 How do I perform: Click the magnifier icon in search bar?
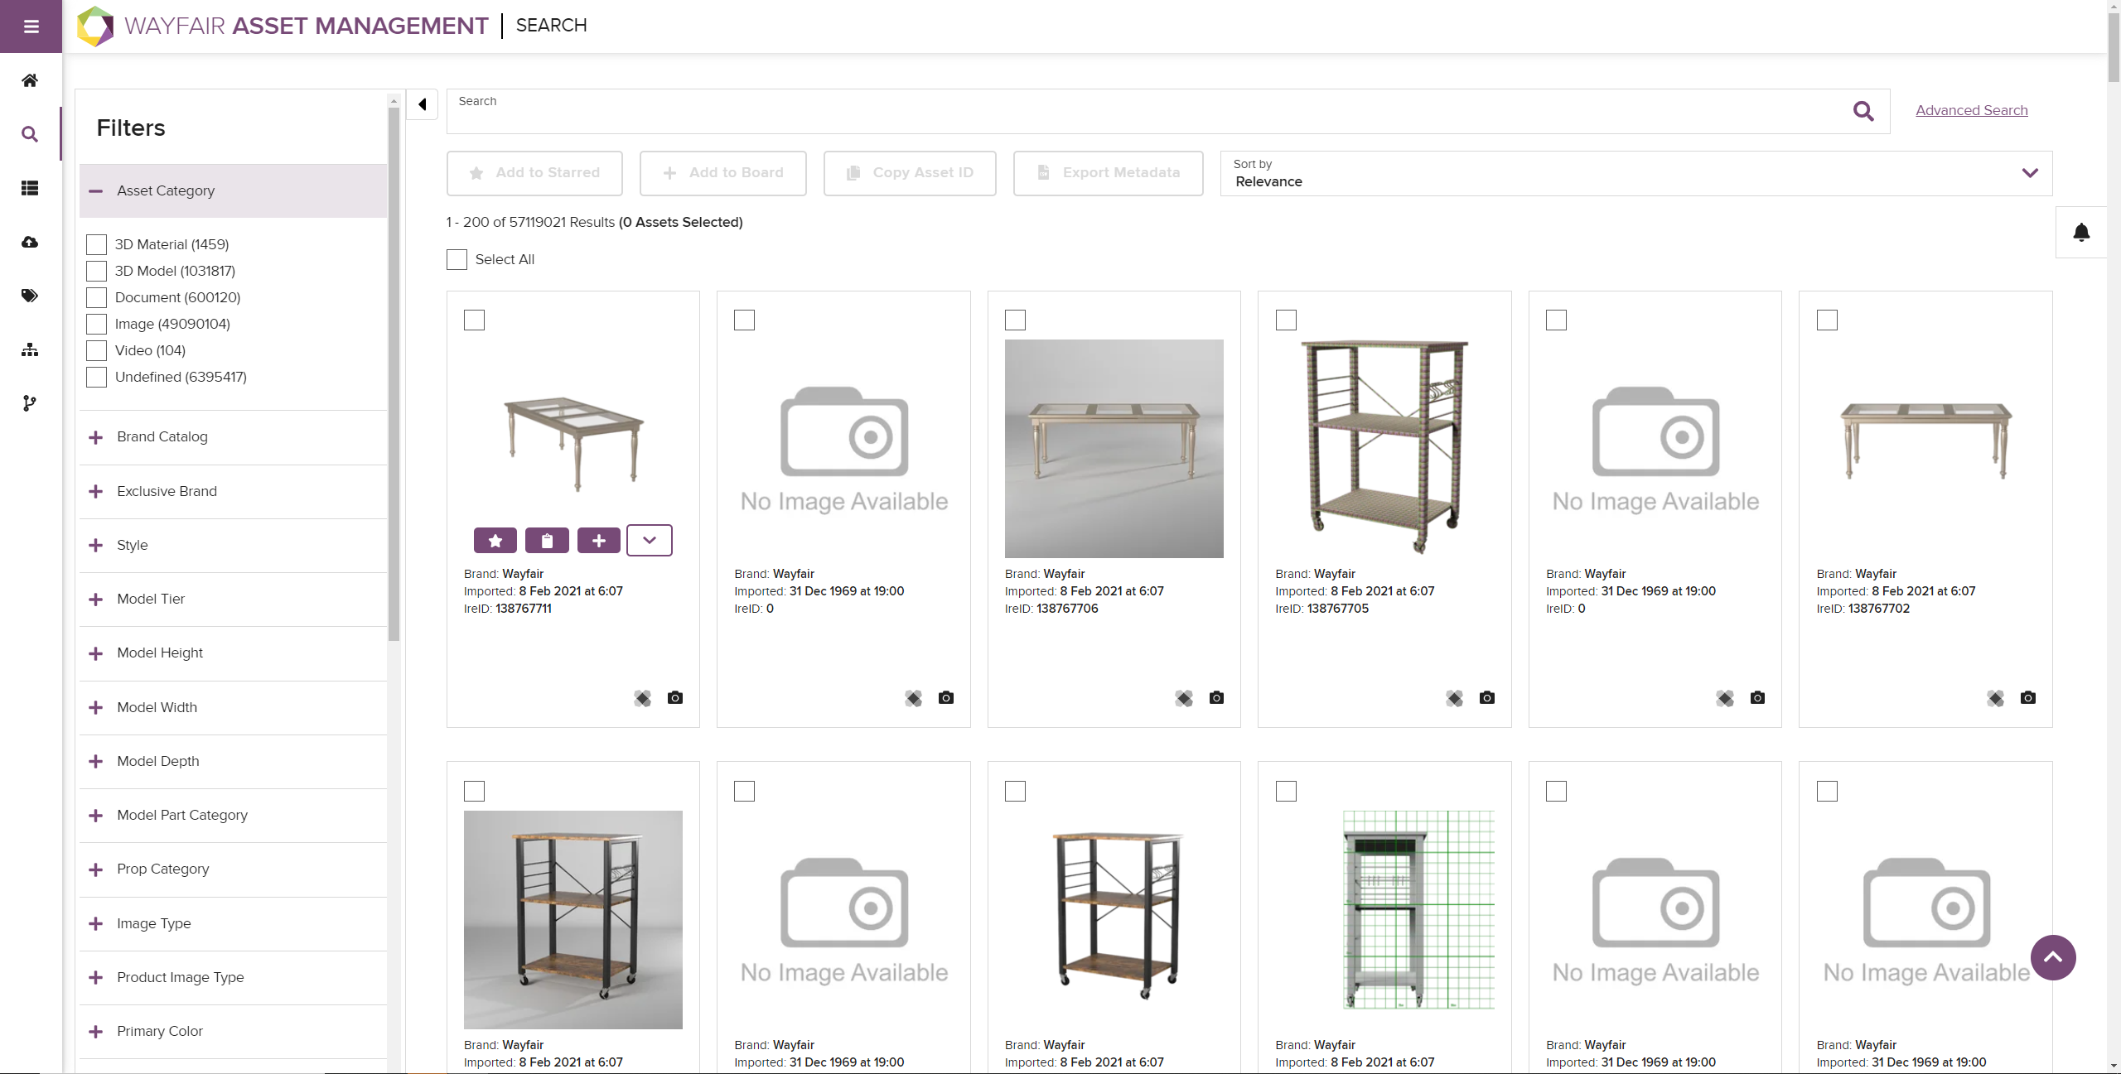pyautogui.click(x=1863, y=111)
